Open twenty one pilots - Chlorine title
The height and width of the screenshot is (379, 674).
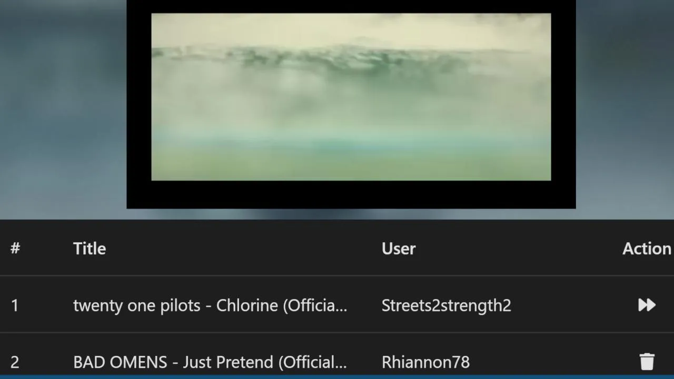210,305
